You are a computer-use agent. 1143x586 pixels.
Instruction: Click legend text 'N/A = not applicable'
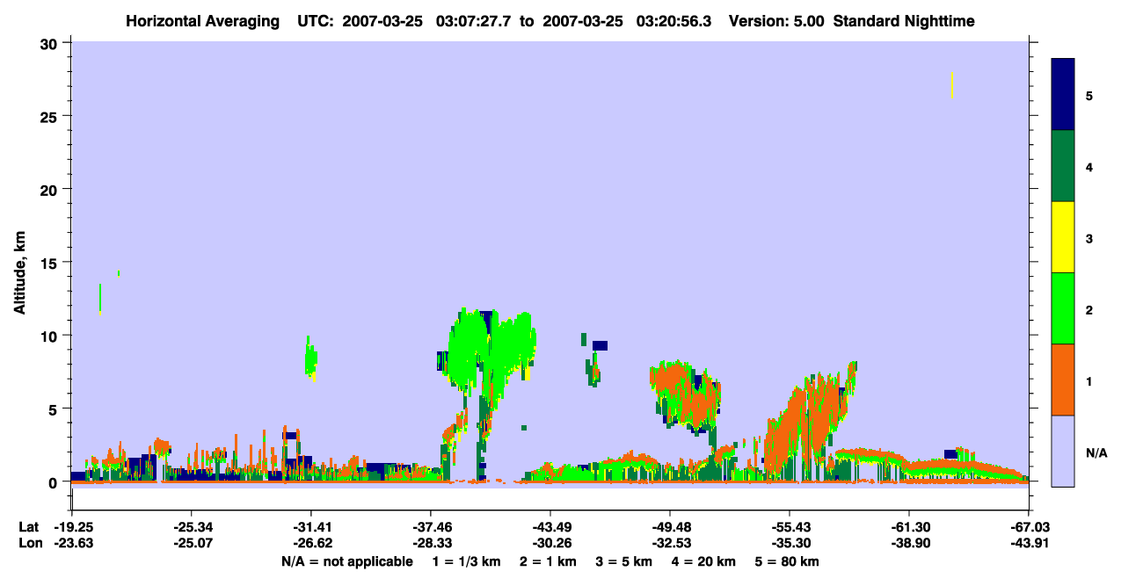(x=346, y=561)
